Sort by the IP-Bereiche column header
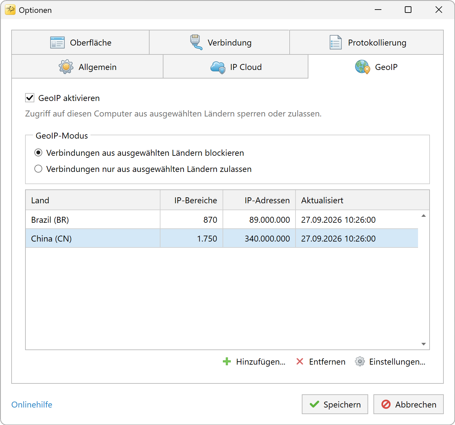This screenshot has height=425, width=455. (192, 200)
